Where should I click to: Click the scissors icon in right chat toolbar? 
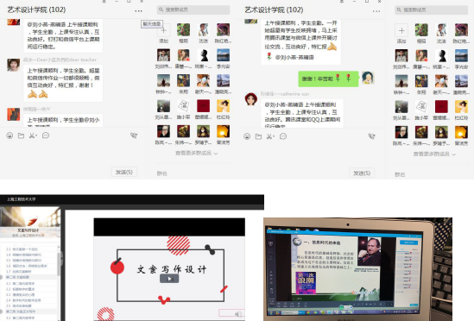[270, 136]
